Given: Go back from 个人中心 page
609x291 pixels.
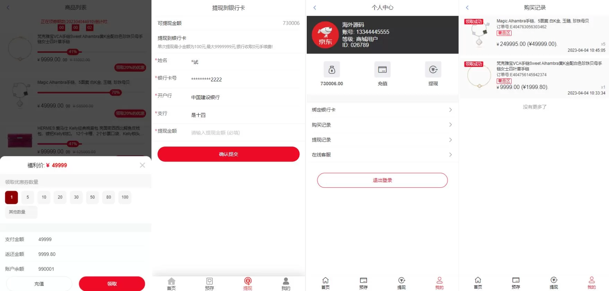Looking at the screenshot, I should 315,8.
